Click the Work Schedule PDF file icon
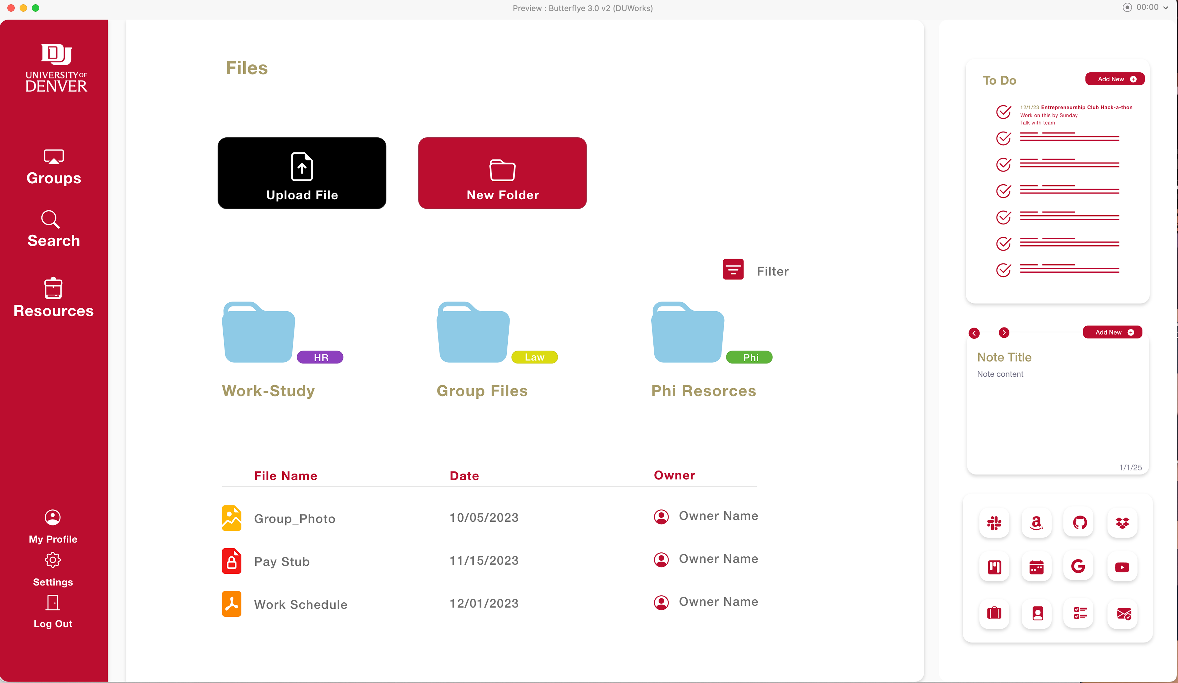This screenshot has width=1178, height=683. [231, 604]
